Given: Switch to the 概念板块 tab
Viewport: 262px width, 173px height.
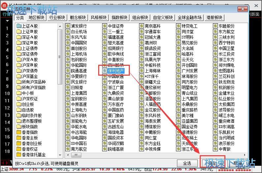Looking at the screenshot, I should pos(78,17).
